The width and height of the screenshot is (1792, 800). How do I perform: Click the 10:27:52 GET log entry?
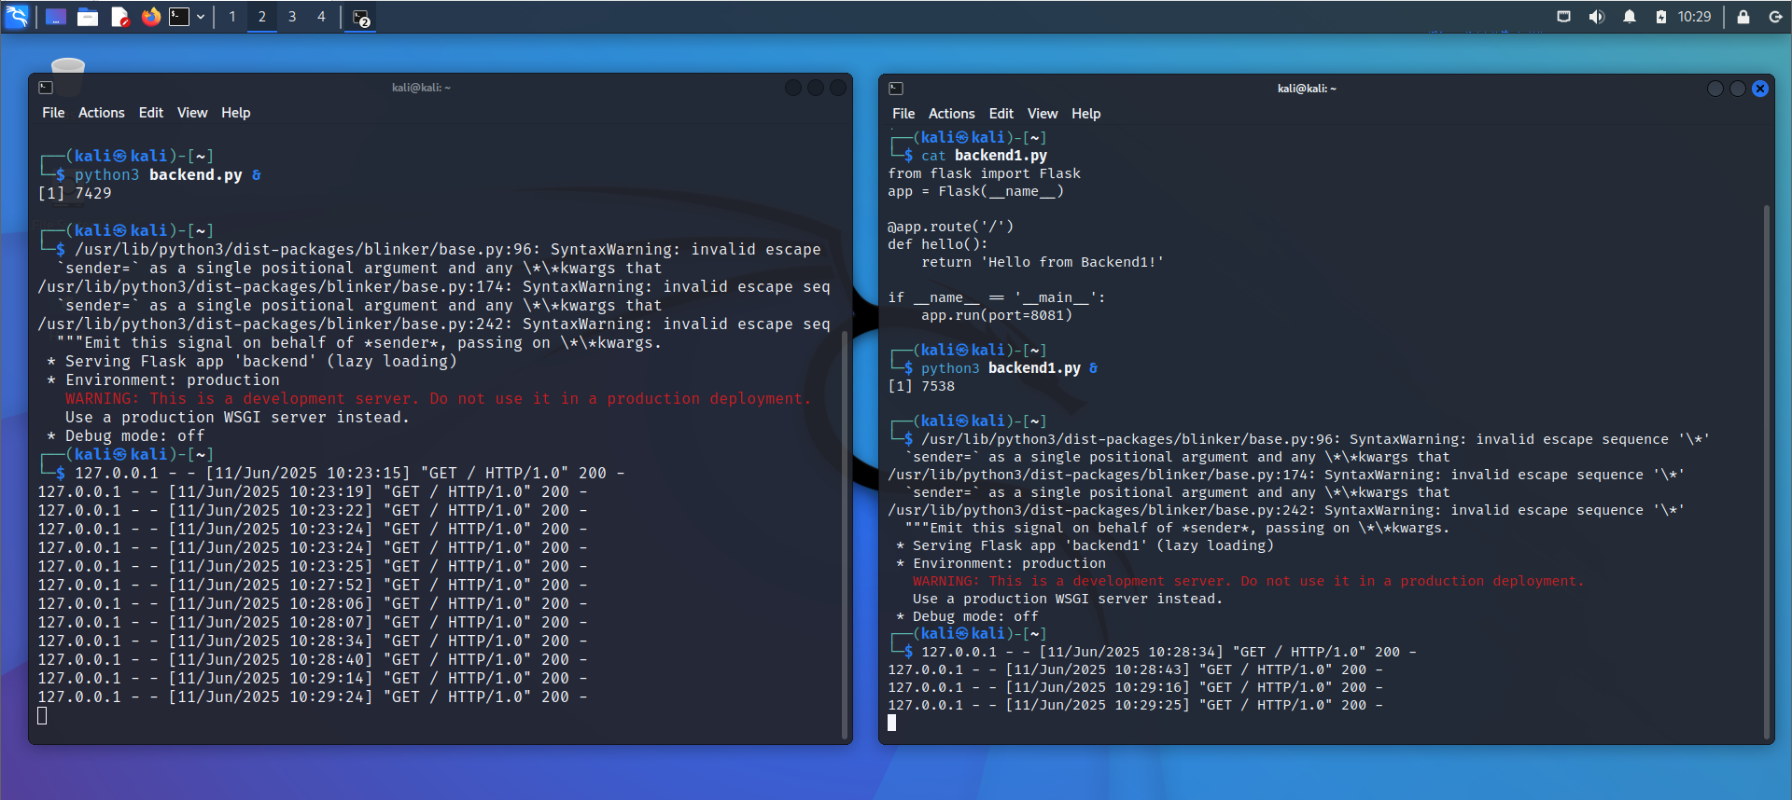tap(313, 585)
